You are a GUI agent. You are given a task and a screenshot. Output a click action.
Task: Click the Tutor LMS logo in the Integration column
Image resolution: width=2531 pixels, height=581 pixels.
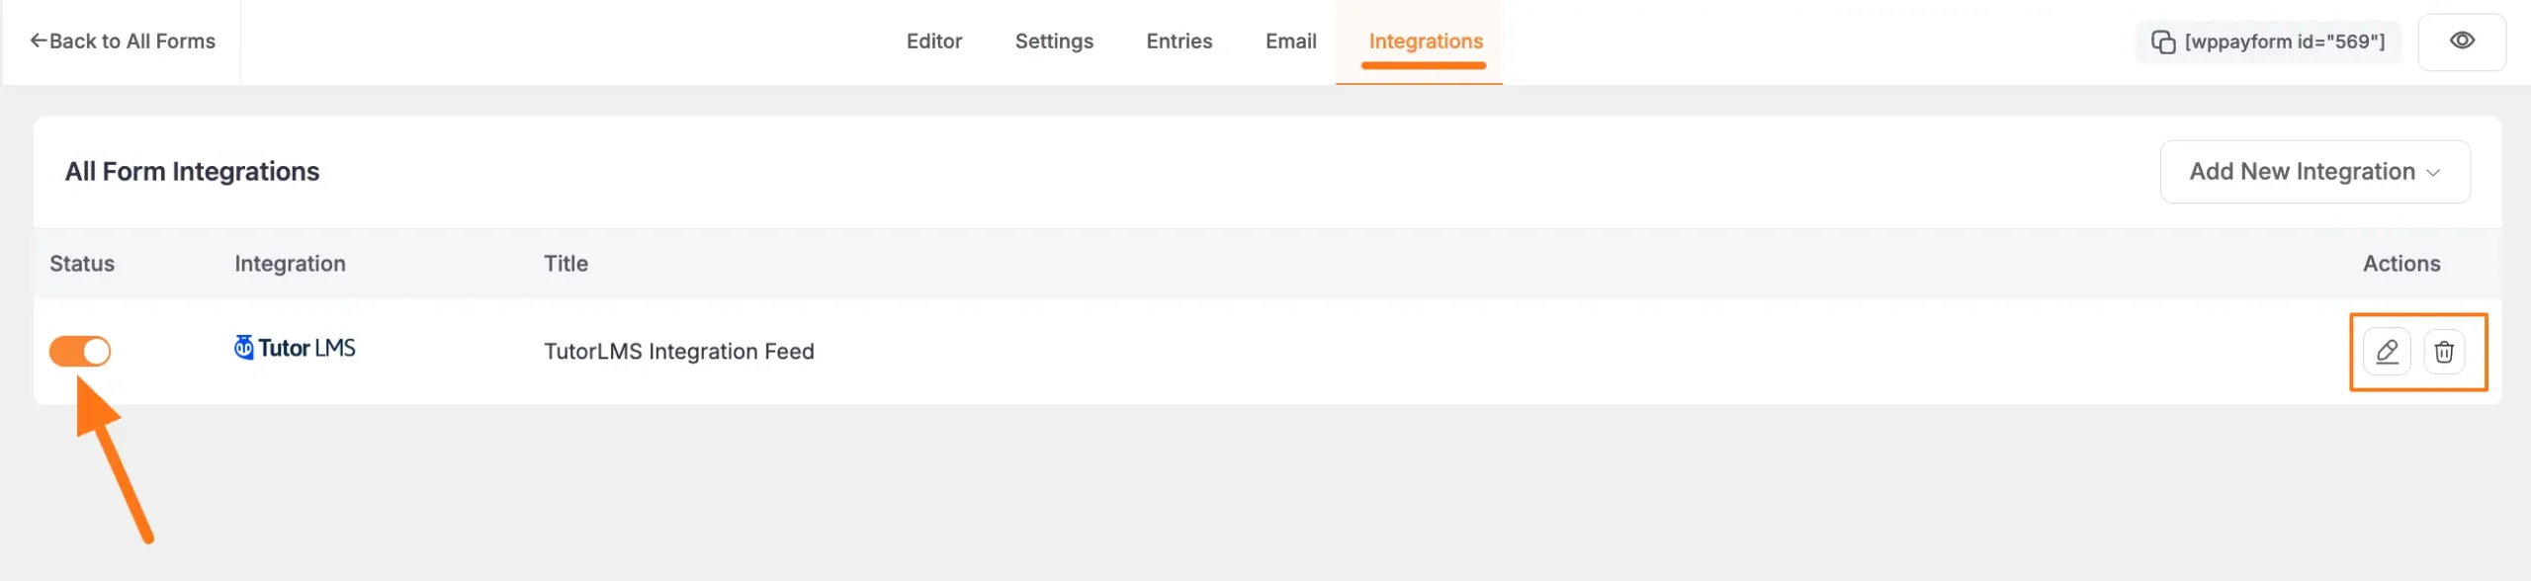[293, 348]
